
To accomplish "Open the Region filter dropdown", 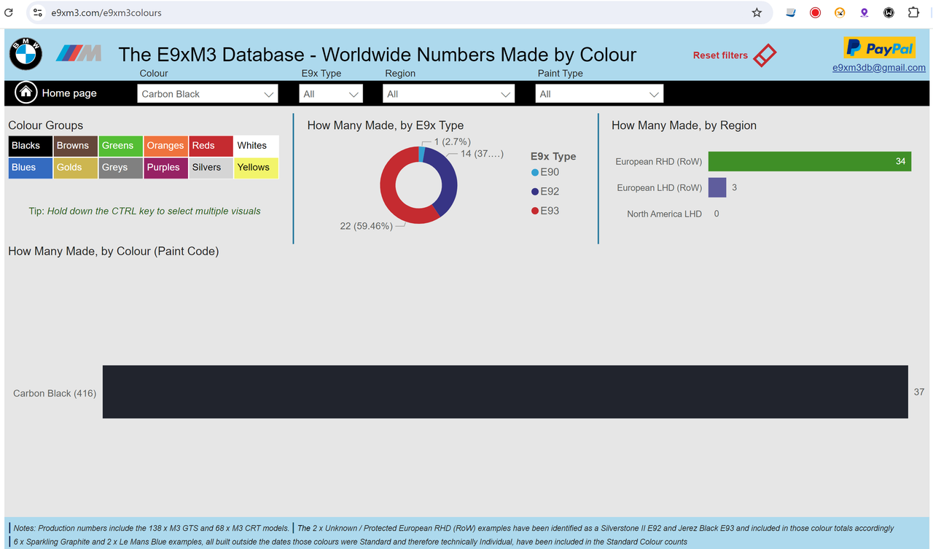I will (x=448, y=93).
